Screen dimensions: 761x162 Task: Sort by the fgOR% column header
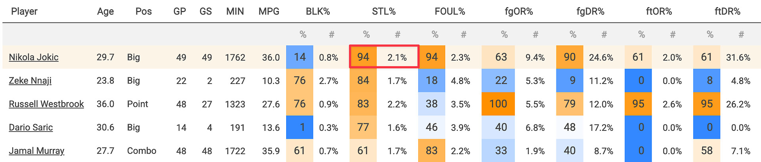click(x=519, y=11)
